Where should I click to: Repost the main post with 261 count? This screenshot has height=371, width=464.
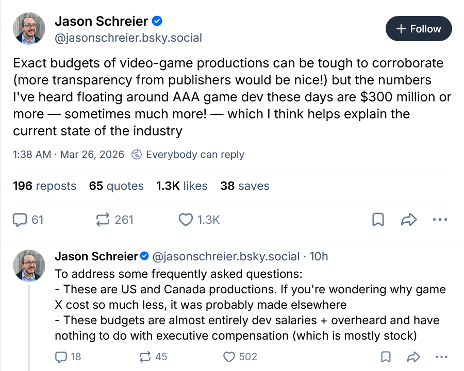click(x=104, y=220)
